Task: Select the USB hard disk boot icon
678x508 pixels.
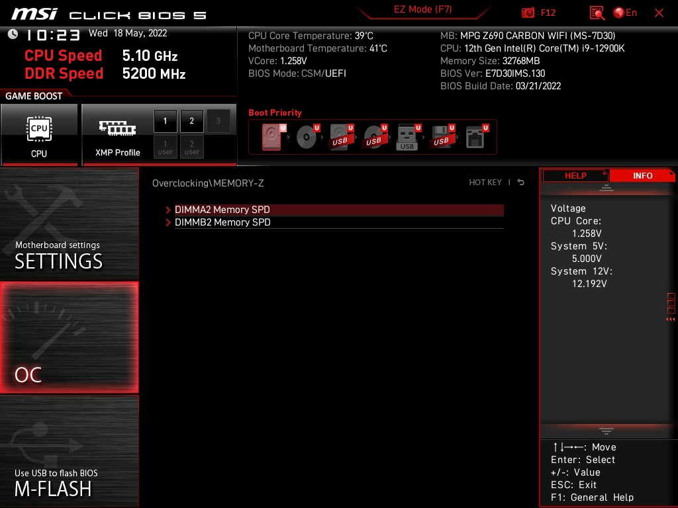Action: point(341,137)
